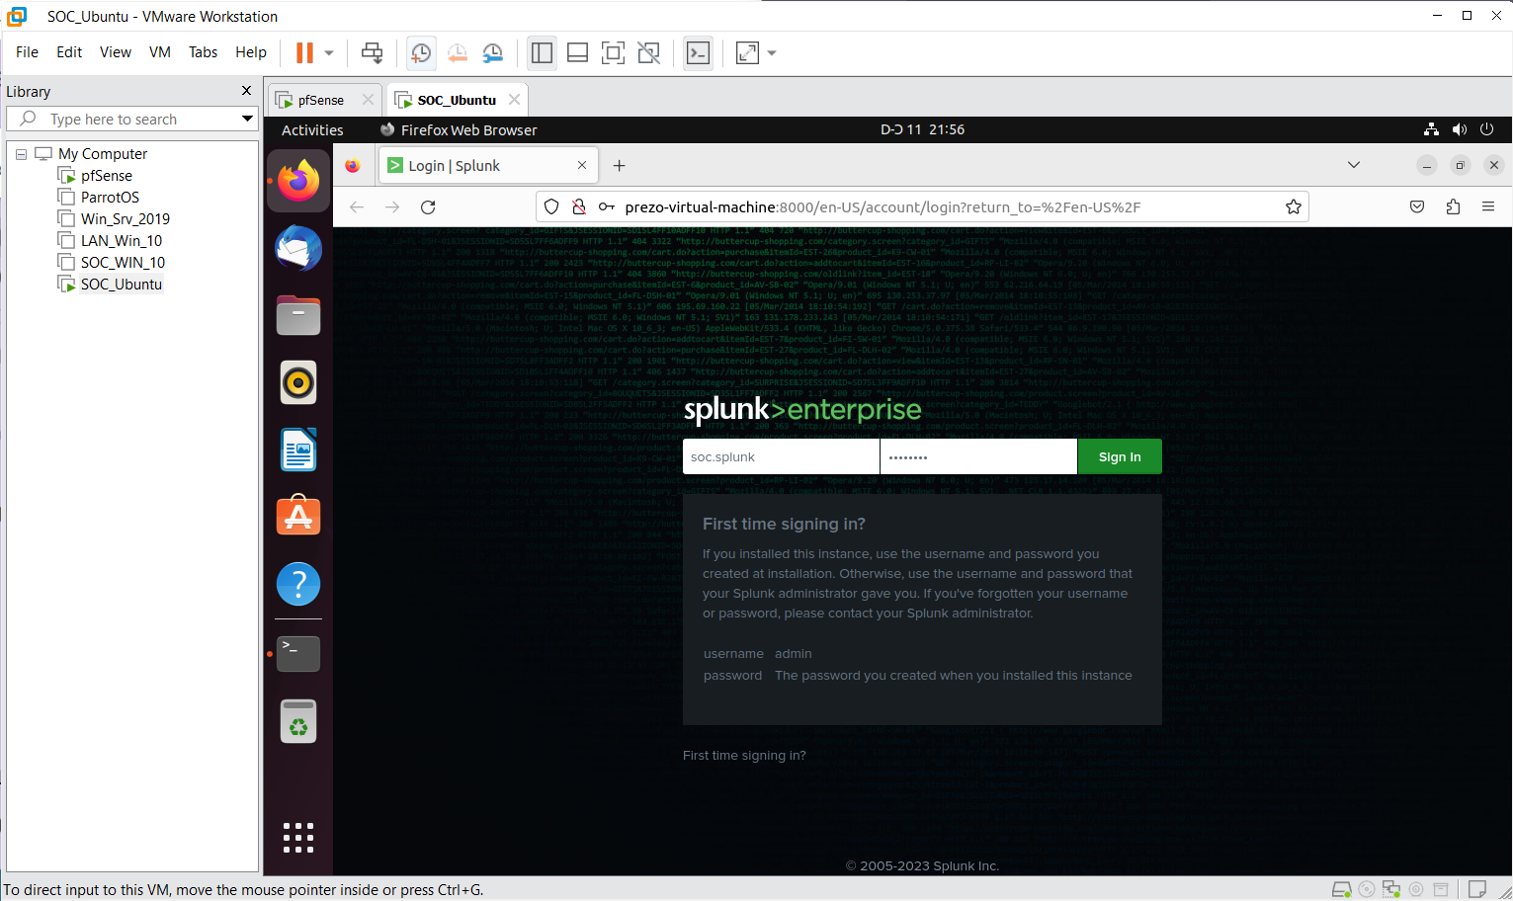This screenshot has height=901, width=1513.
Task: Click Splunk password field
Action: tap(978, 456)
